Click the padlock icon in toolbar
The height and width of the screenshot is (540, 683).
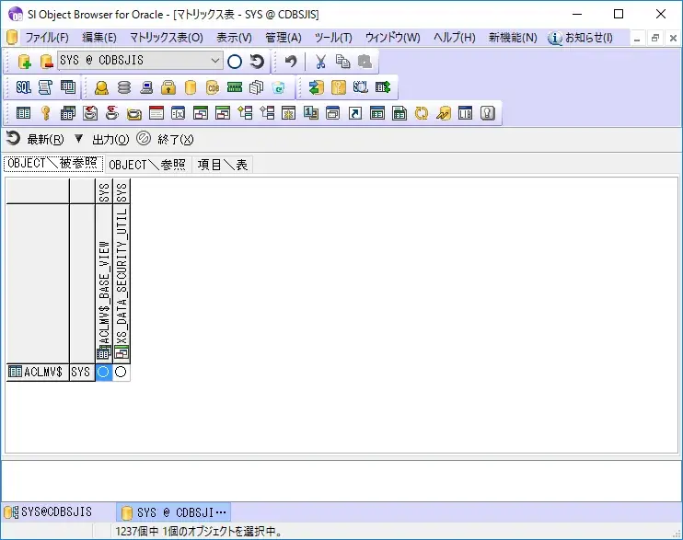pos(168,88)
